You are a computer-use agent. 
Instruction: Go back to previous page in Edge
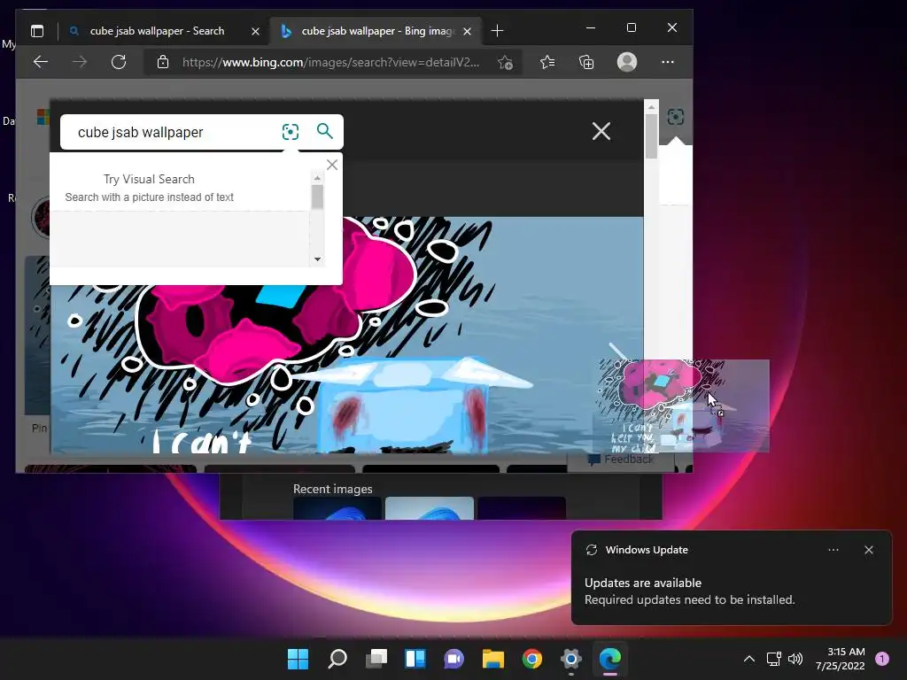tap(41, 62)
